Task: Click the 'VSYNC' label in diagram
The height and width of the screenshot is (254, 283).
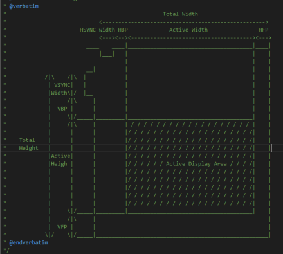Action: coord(62,85)
